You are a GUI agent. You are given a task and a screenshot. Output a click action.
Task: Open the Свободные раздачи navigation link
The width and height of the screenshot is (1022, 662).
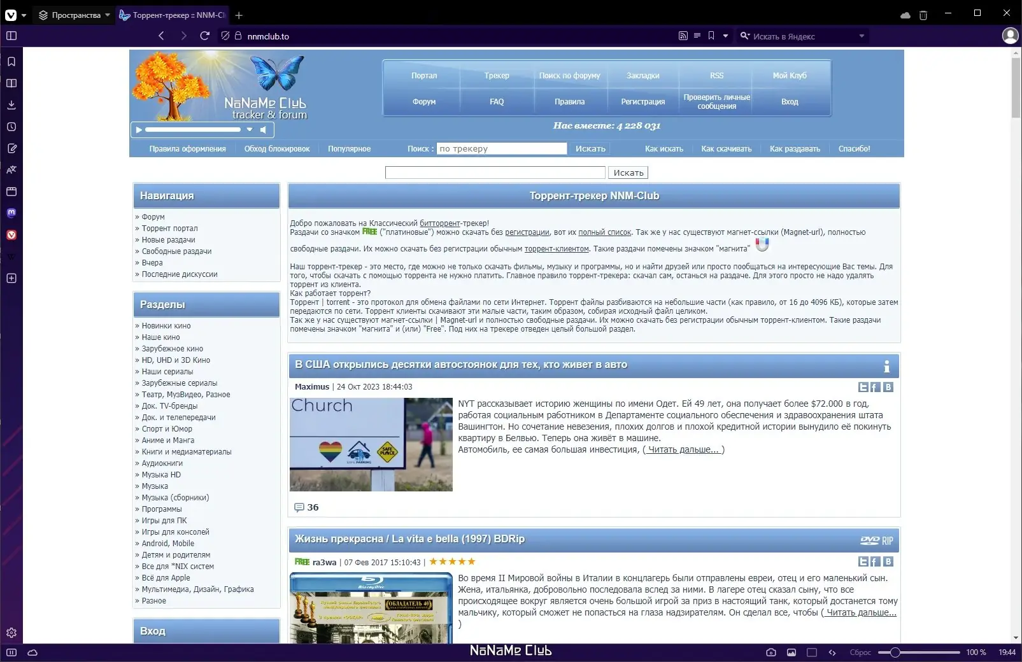click(x=176, y=251)
